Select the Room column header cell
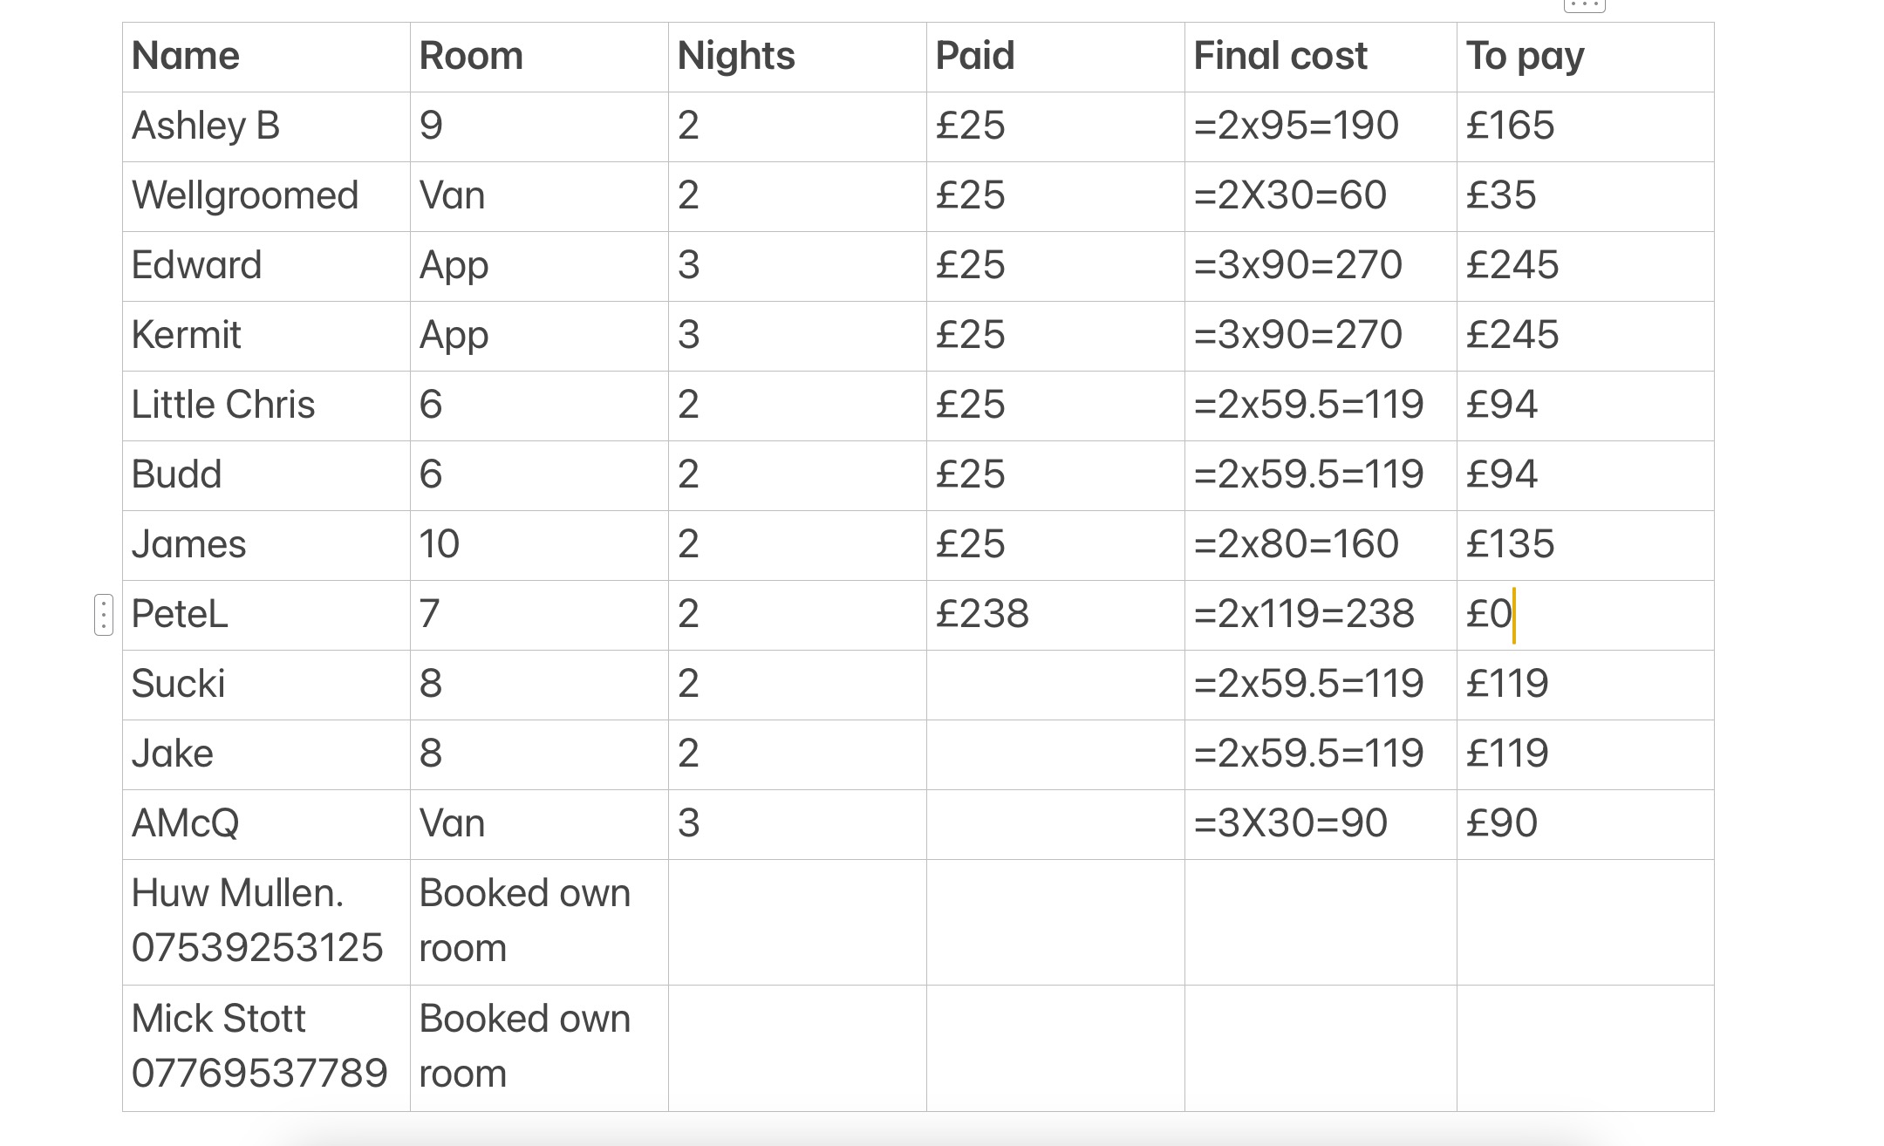Image resolution: width=1884 pixels, height=1146 pixels. point(539,57)
